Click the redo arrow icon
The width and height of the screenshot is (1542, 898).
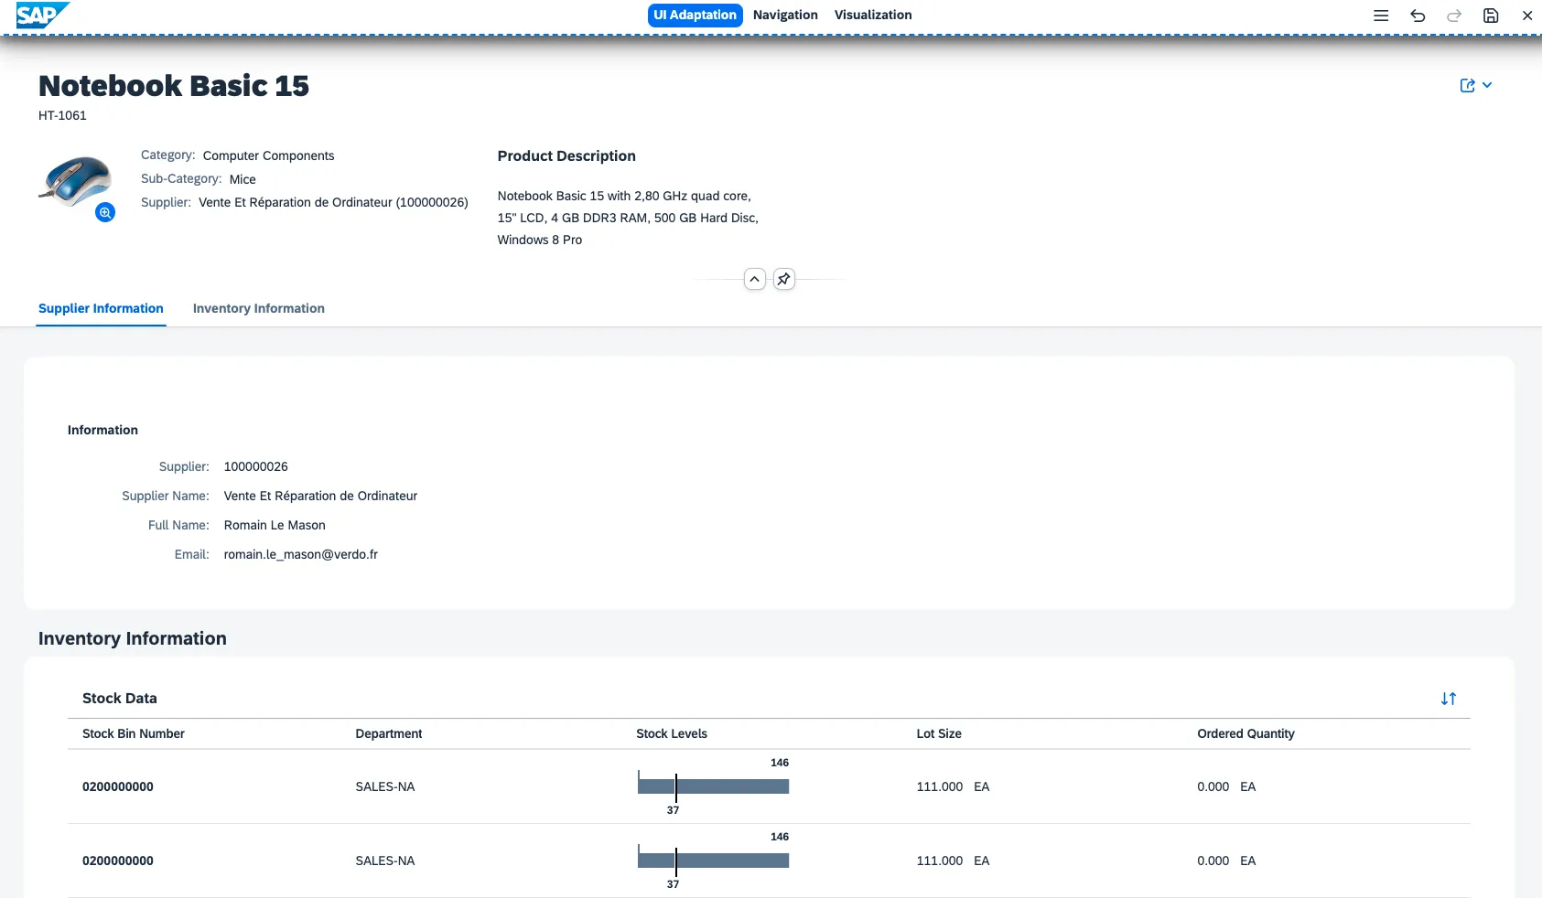pos(1454,16)
